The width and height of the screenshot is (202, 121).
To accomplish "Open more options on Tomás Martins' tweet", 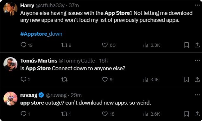I will 197,60.
